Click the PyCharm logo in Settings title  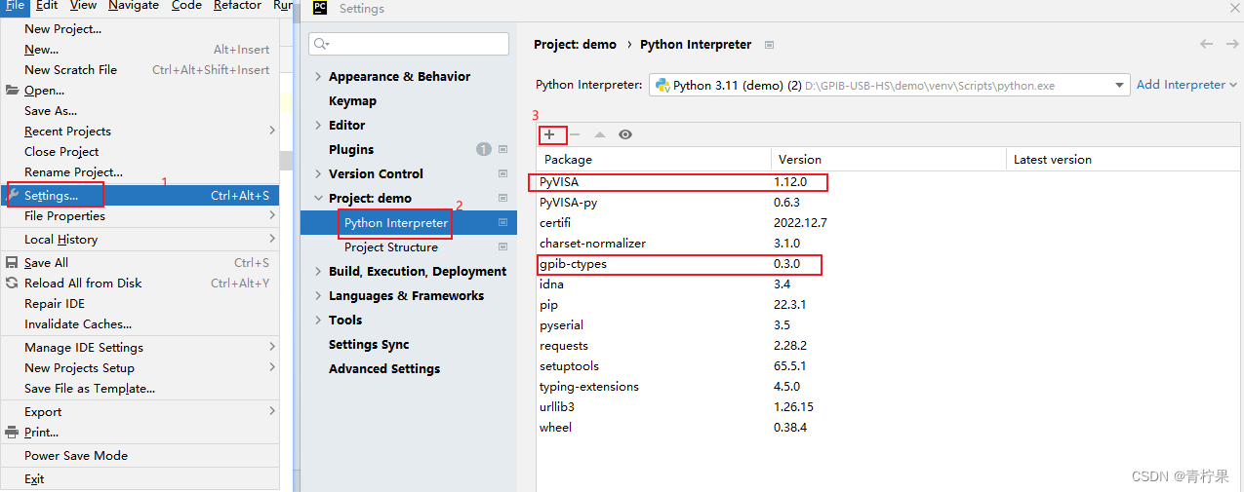click(x=320, y=9)
